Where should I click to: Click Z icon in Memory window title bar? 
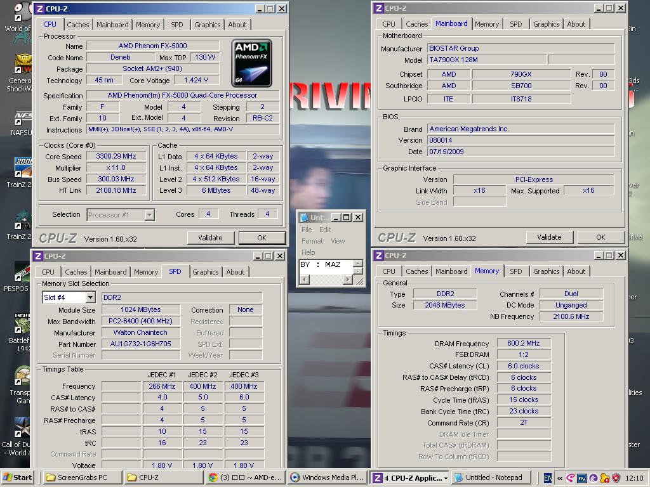(x=378, y=256)
